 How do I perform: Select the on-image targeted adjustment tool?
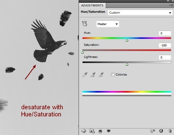pos(85,24)
